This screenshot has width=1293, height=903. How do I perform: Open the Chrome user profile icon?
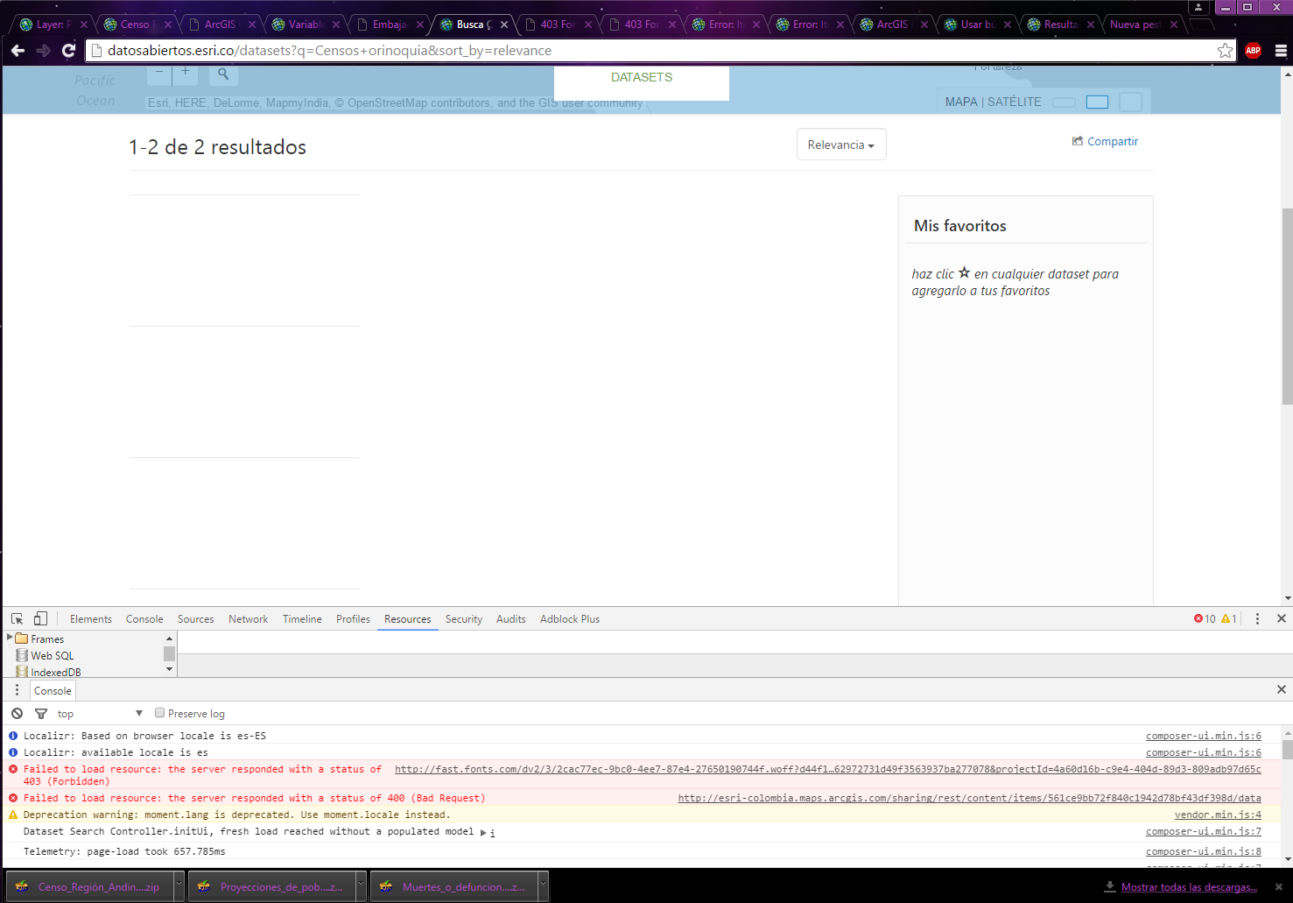click(x=1198, y=7)
